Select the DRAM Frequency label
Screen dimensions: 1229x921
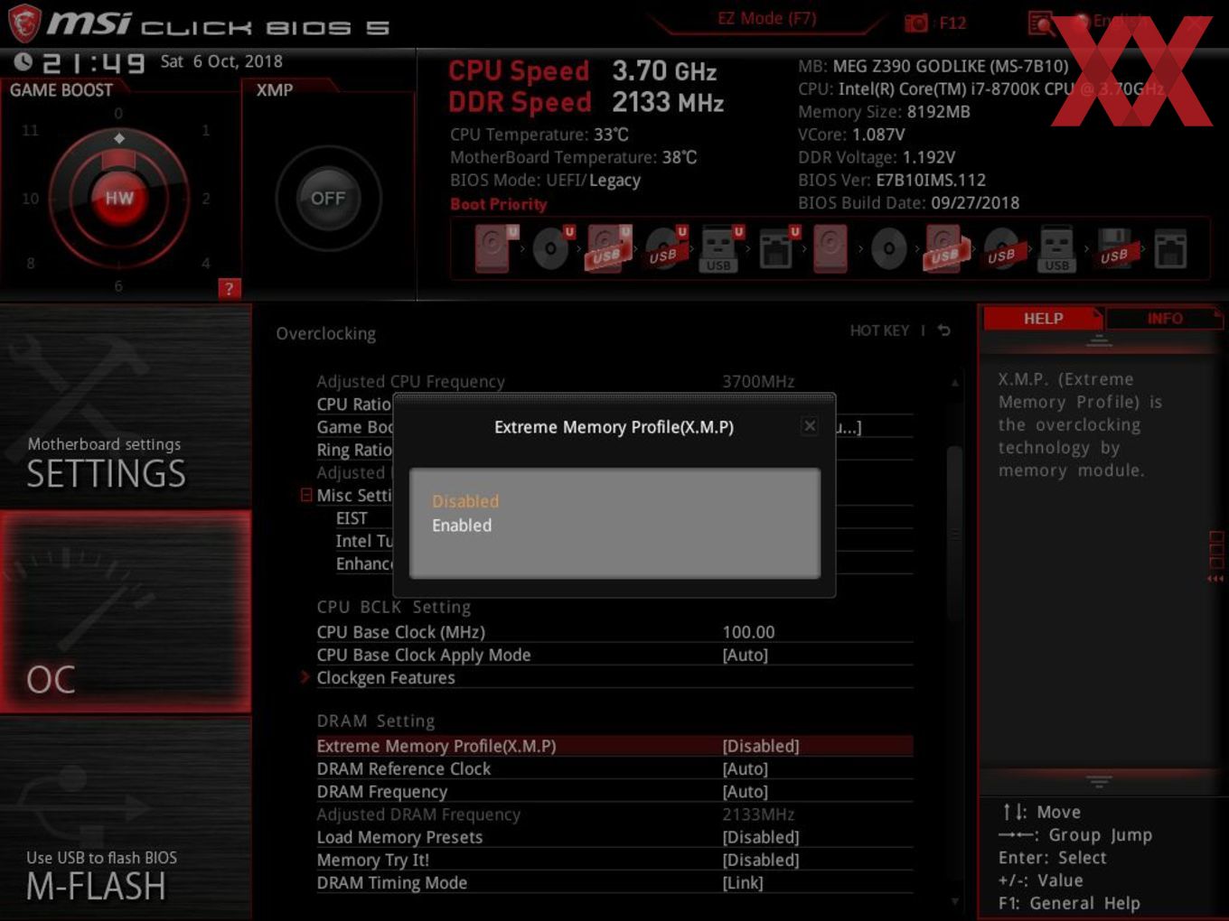point(382,791)
